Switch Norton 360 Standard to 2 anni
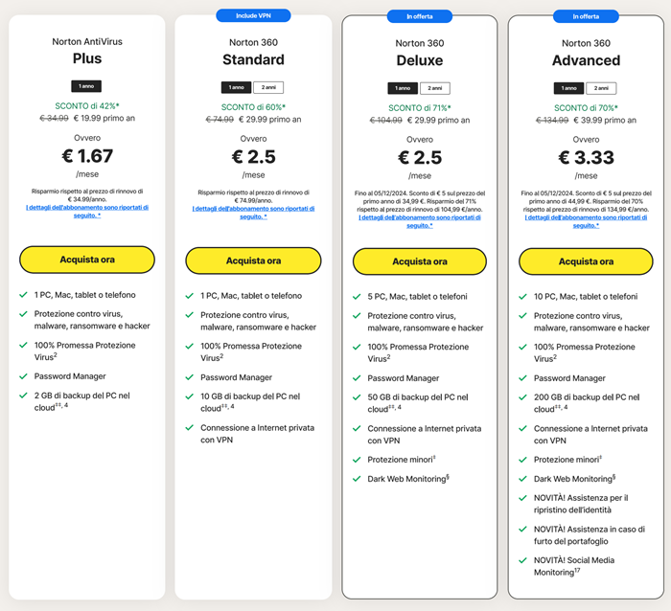Screen dimensions: 671x611 pos(268,87)
